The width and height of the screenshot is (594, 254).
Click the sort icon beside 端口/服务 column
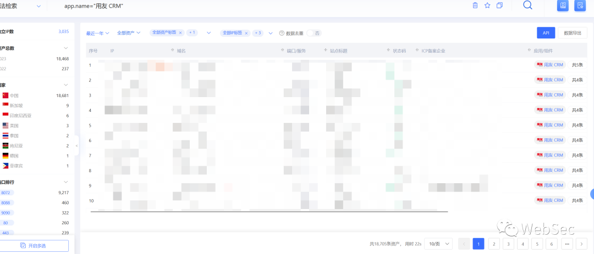pos(283,50)
